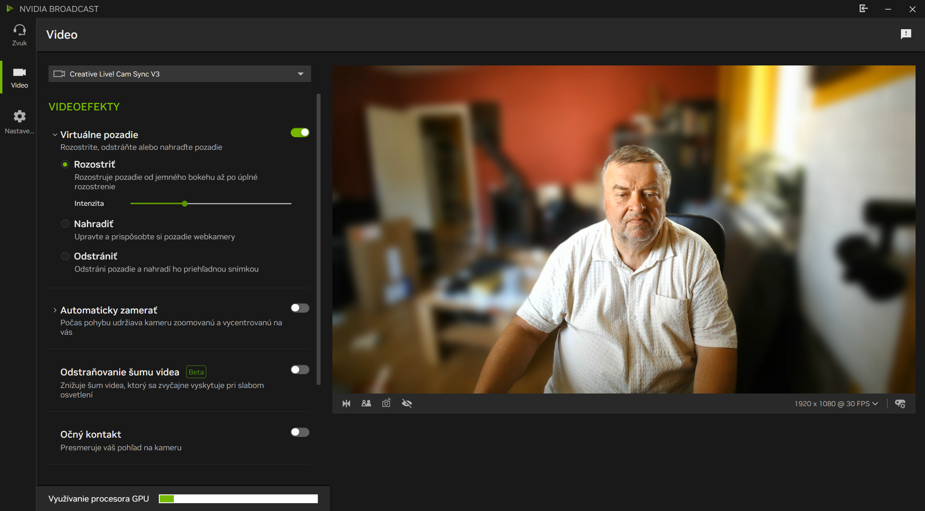Collapse the Virtuálne pozadie section chevron

pyautogui.click(x=55, y=135)
